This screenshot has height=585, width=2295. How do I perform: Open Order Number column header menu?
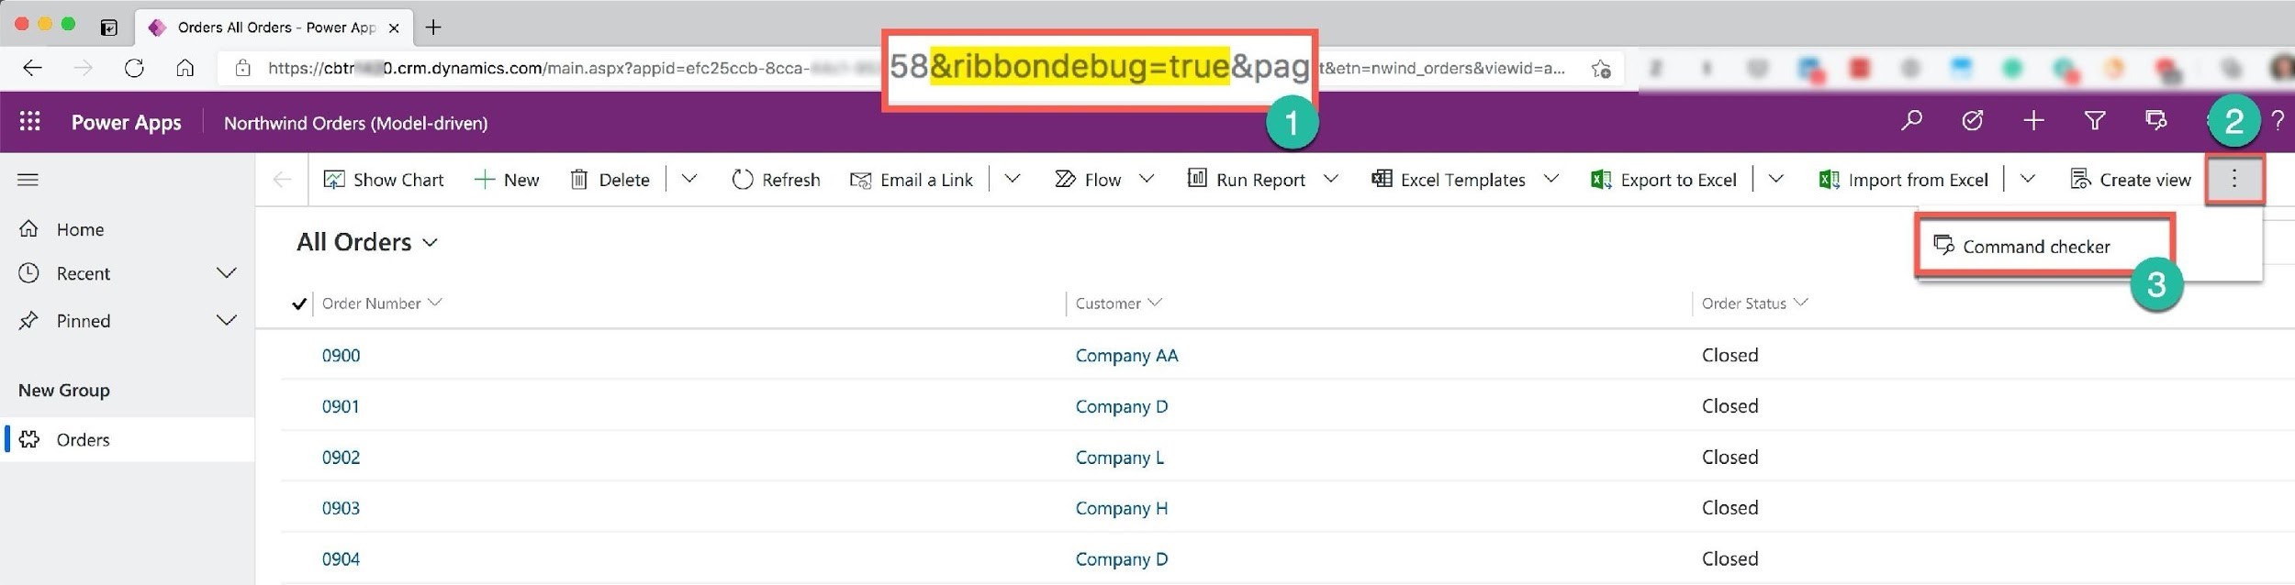382,303
